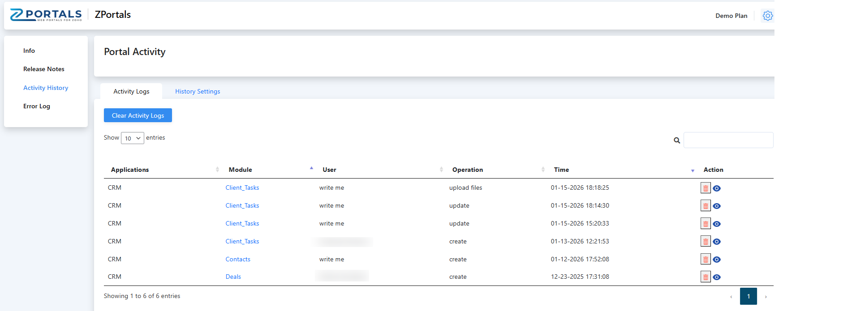Screen dimensions: 843x311
Task: Sort table by Time column
Action: point(561,170)
